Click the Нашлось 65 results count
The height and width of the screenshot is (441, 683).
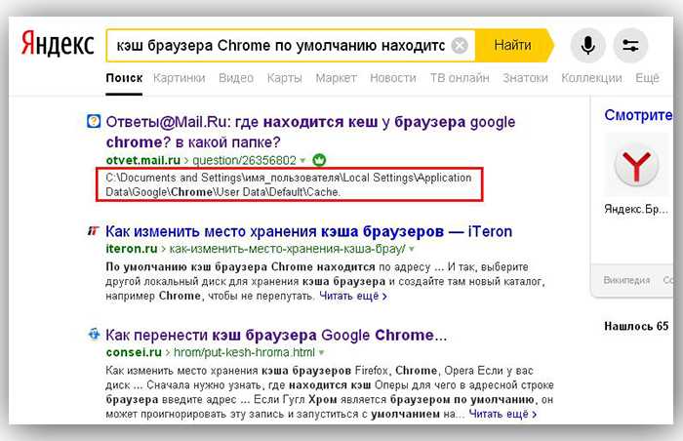(x=636, y=326)
